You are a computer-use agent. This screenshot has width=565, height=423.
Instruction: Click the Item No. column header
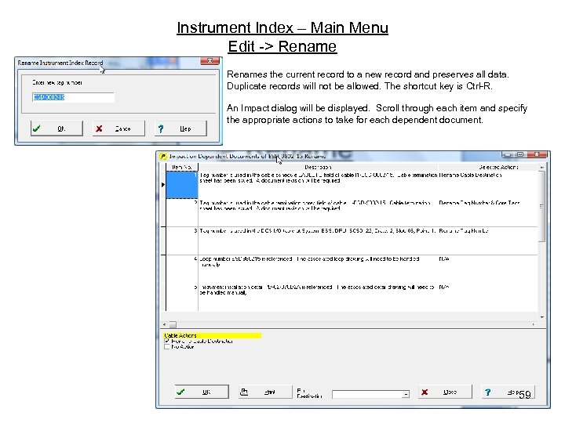click(x=181, y=168)
